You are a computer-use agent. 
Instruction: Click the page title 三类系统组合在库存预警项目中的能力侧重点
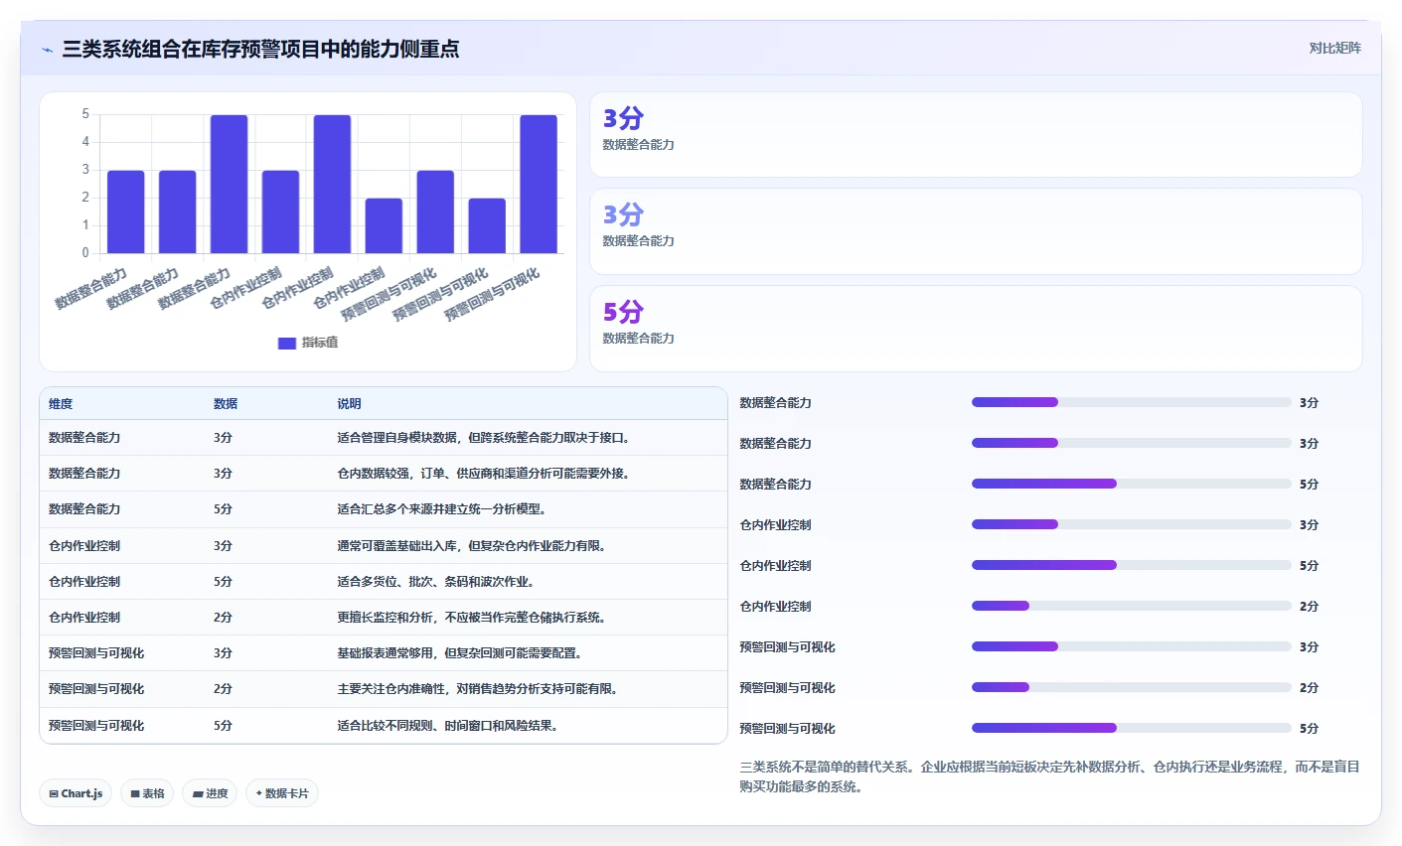[x=260, y=49]
